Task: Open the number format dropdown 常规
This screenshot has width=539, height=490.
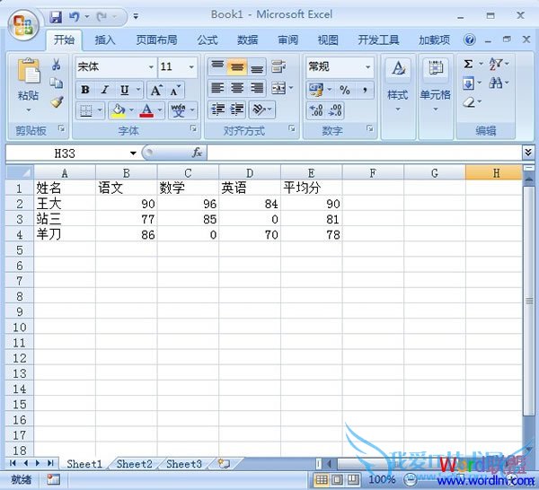Action: pyautogui.click(x=367, y=66)
